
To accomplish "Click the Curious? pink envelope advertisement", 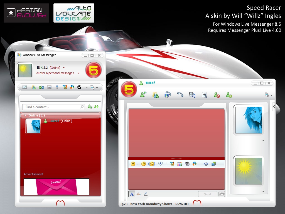I will pyautogui.click(x=56, y=187).
